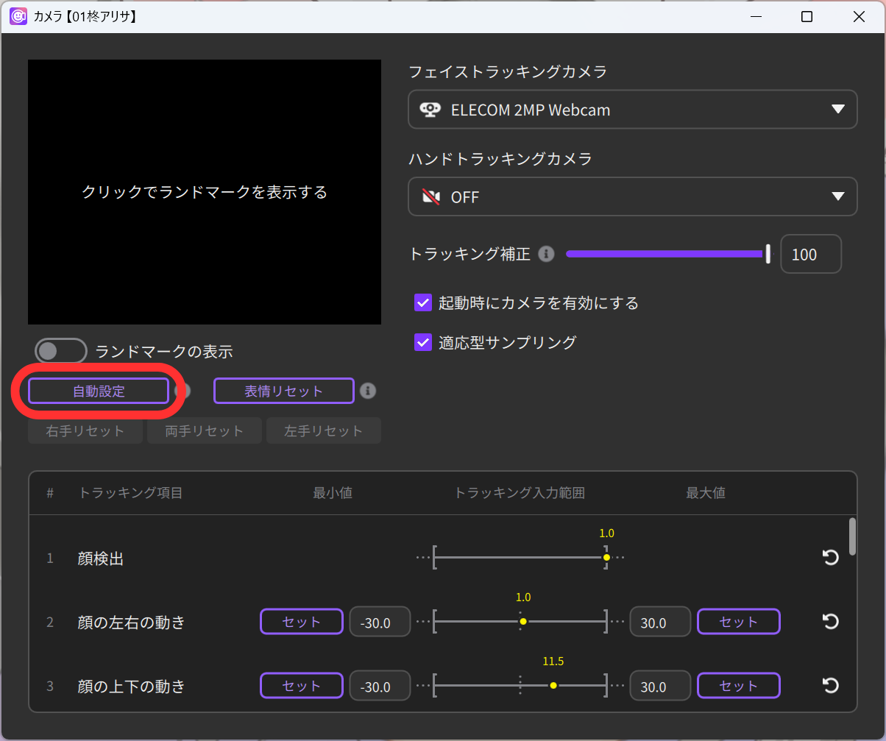Click the トラッキング入力範囲 column header
This screenshot has width=886, height=741.
[520, 493]
